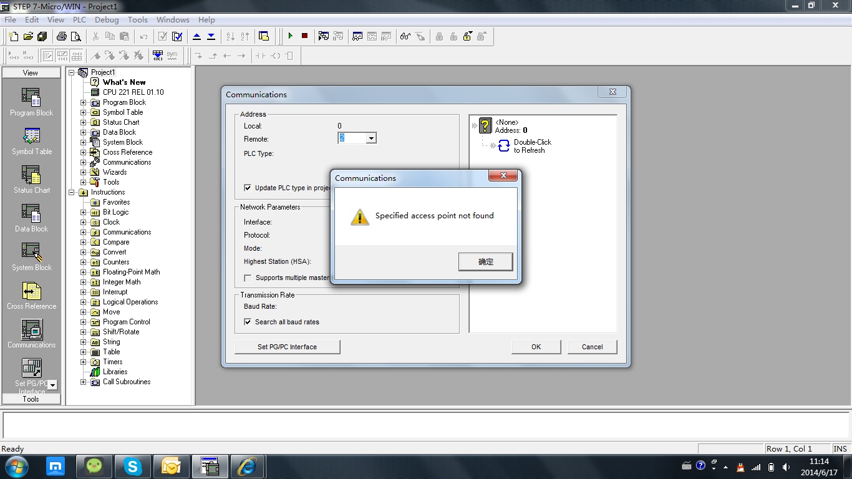Toggle Supports multiple masters checkbox
This screenshot has height=479, width=852.
coord(248,278)
